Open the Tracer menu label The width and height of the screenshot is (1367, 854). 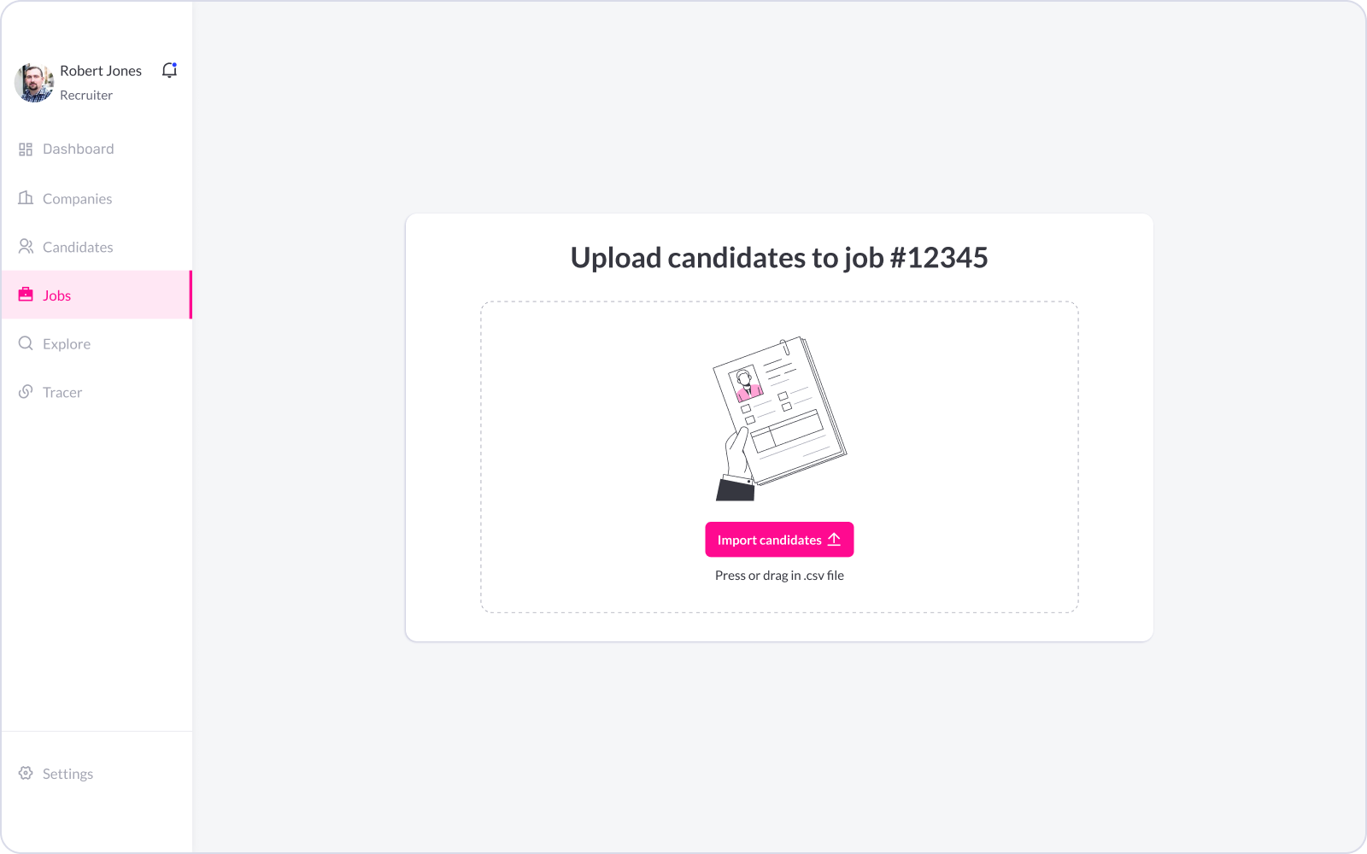tap(62, 393)
